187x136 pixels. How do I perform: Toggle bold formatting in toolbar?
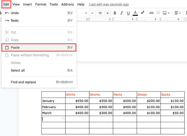[x=115, y=13]
